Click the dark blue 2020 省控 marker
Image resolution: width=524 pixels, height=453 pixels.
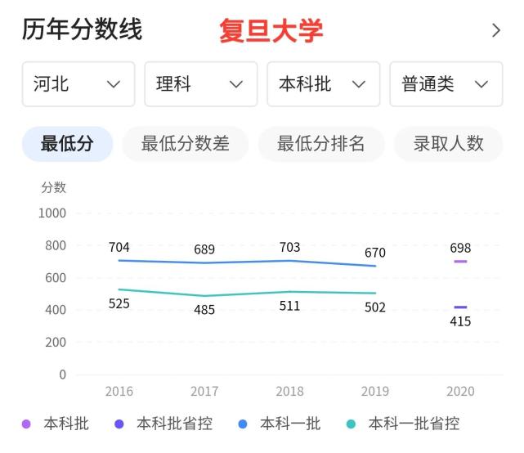pos(460,307)
